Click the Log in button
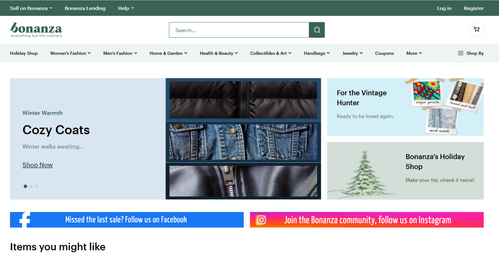Image resolution: width=499 pixels, height=259 pixels. pyautogui.click(x=444, y=8)
